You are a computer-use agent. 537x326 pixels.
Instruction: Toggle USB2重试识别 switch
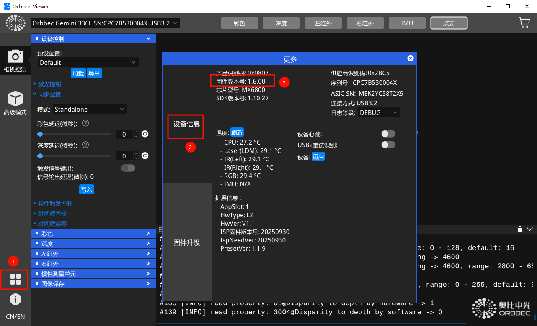pos(388,145)
